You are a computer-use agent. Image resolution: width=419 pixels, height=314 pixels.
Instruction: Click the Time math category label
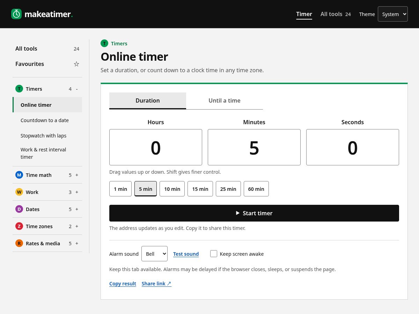point(39,175)
